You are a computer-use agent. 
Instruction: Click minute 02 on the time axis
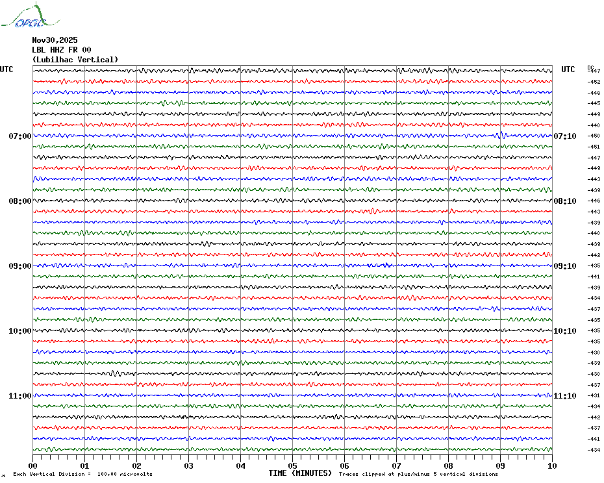tap(137, 465)
